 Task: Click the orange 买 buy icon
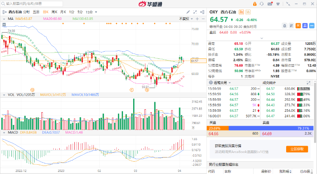298,26
